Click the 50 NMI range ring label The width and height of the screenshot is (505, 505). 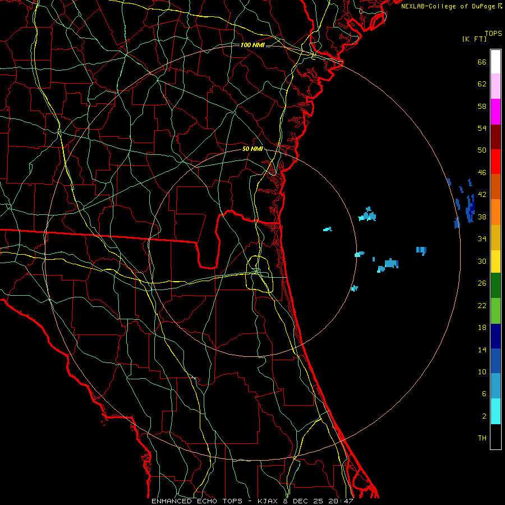[x=252, y=149]
